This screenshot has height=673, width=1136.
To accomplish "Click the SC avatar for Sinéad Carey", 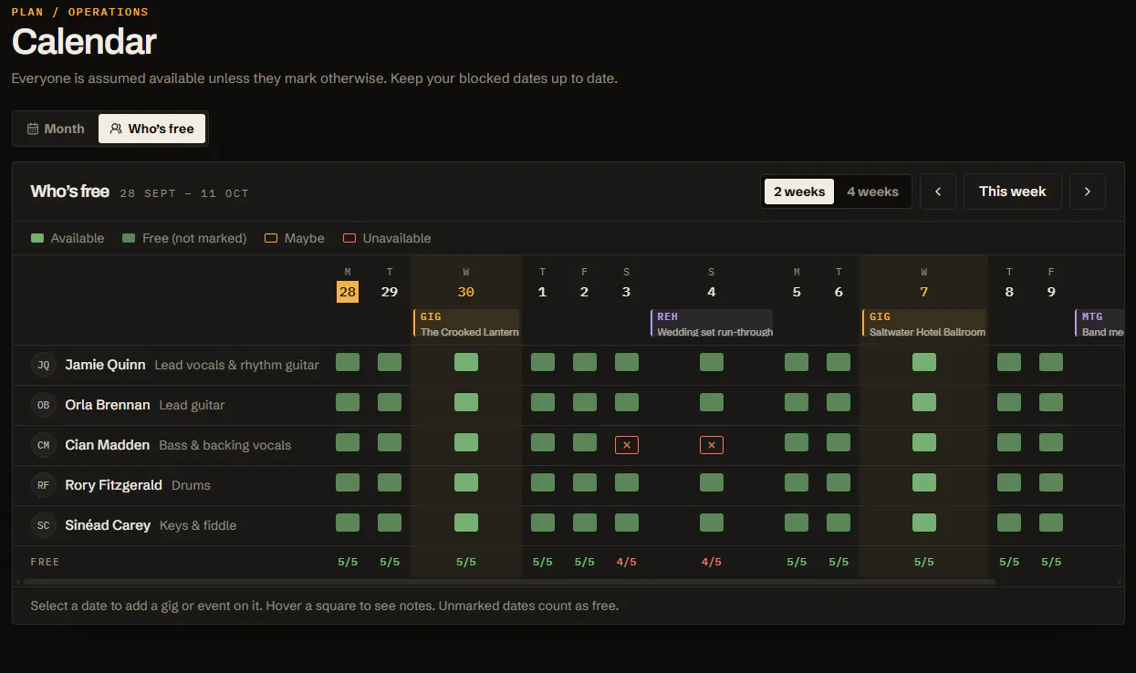I will (43, 525).
